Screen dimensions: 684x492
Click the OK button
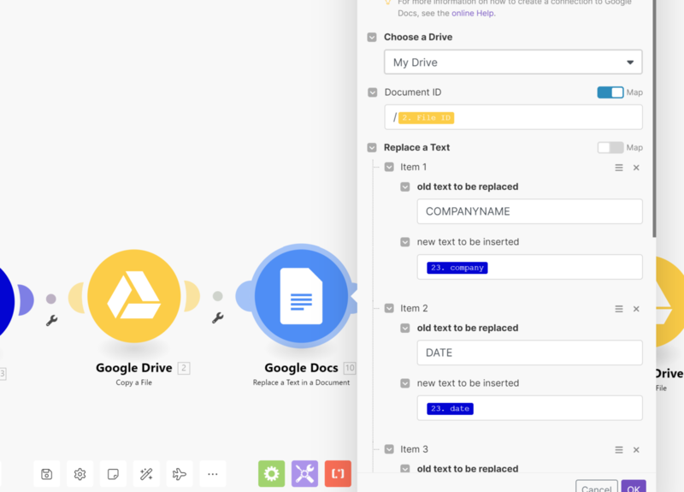pyautogui.click(x=634, y=486)
